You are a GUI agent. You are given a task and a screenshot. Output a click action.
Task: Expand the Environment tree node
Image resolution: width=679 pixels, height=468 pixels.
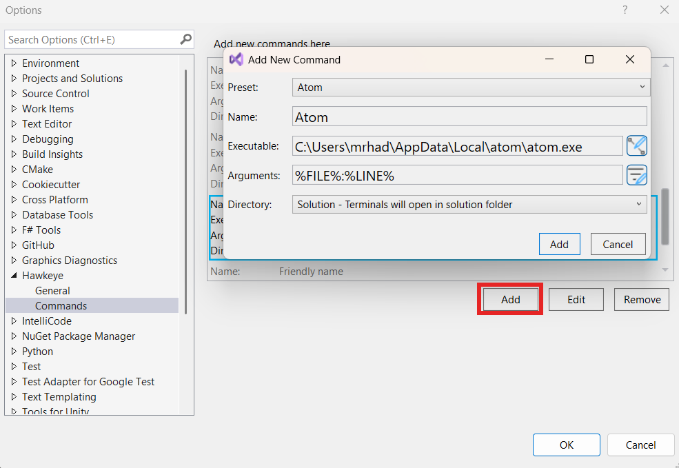click(x=14, y=63)
